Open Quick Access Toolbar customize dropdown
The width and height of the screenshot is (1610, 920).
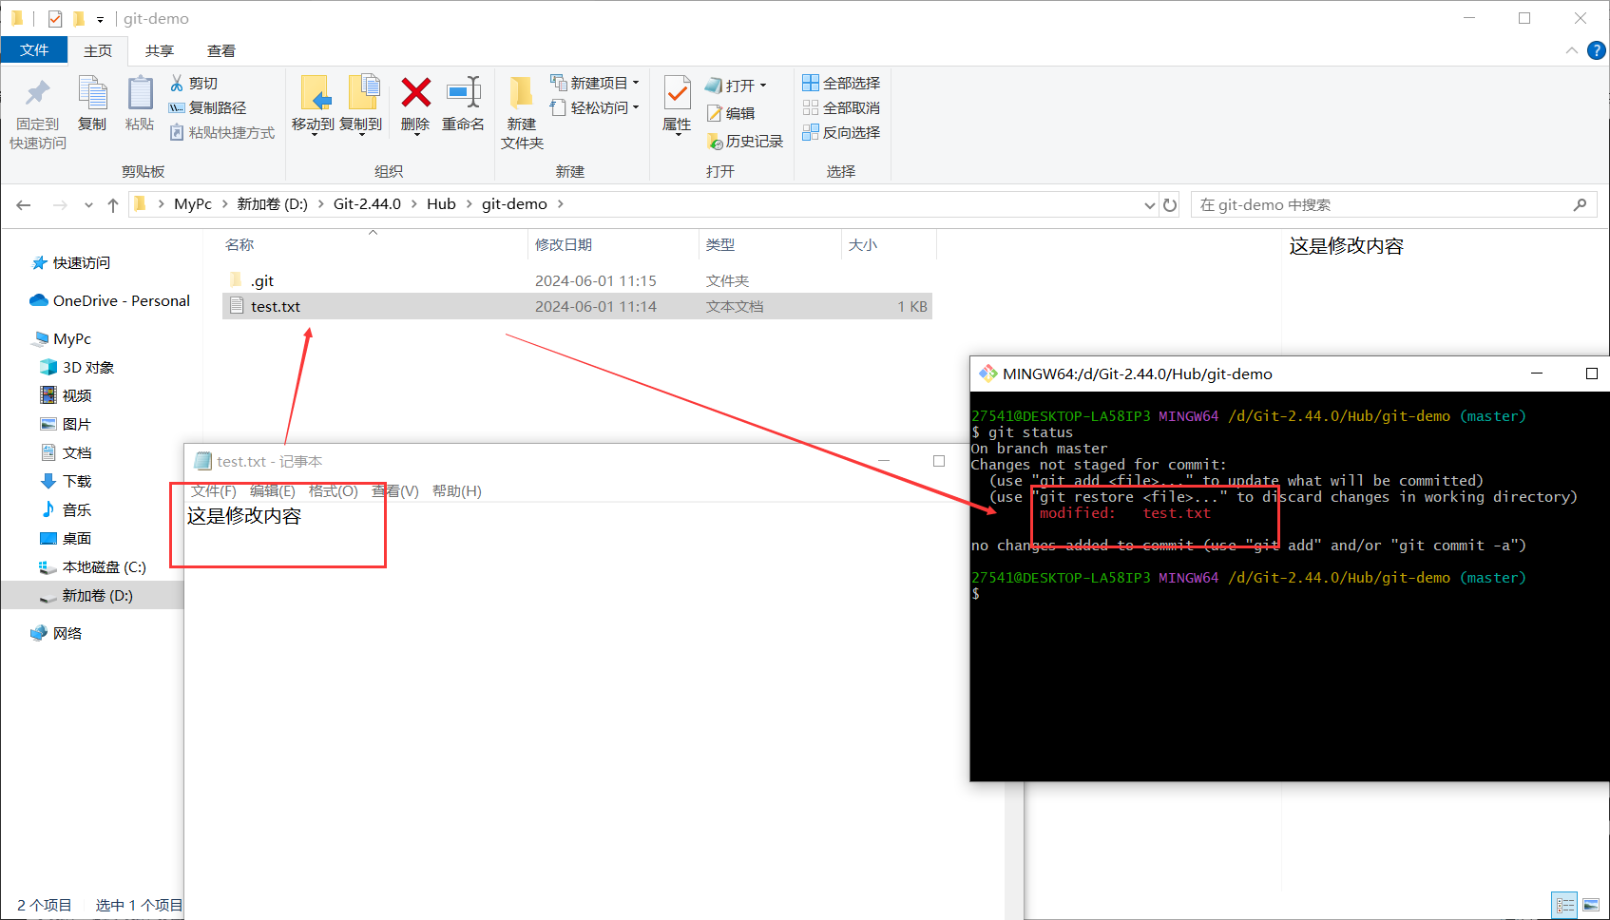pos(100,19)
